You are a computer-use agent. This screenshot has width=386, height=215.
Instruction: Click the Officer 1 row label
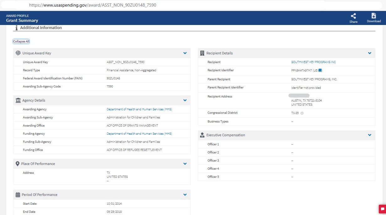coord(213,144)
